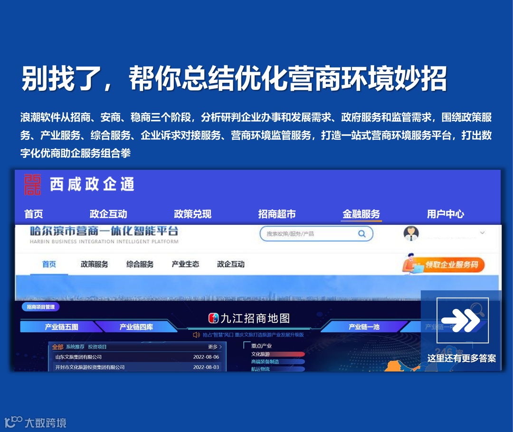The image size is (513, 432).
Task: Select the 系统推荐 filter
Action: [x=75, y=347]
